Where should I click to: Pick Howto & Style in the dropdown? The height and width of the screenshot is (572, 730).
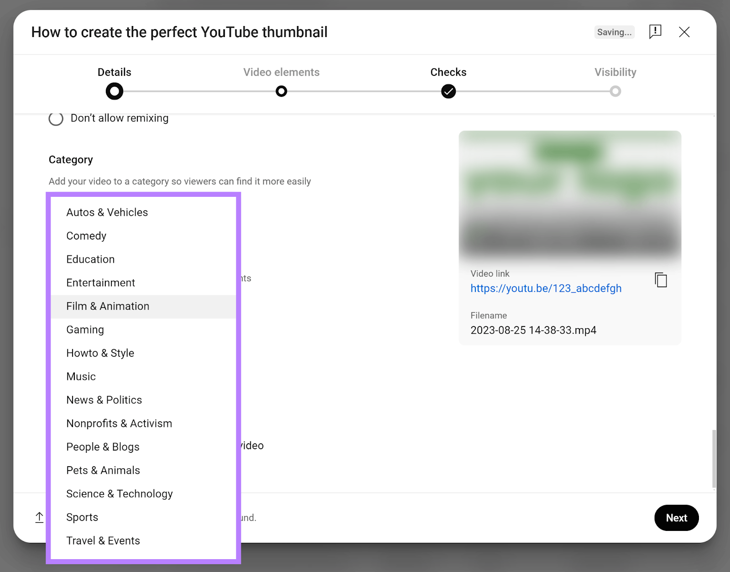point(100,353)
